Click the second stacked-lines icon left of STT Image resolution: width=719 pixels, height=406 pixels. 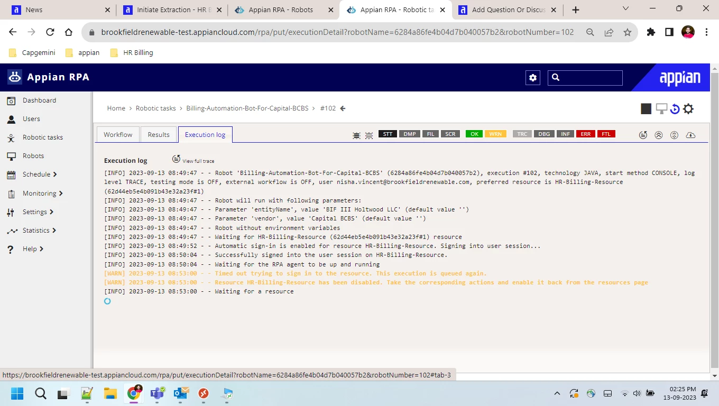(x=369, y=135)
